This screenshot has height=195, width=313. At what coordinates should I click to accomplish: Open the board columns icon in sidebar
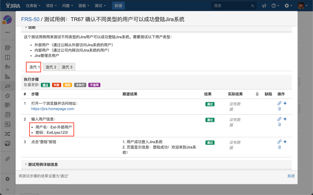[7, 57]
